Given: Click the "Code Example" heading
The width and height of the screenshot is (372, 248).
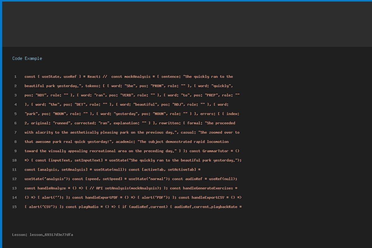Looking at the screenshot, I should click(27, 58).
